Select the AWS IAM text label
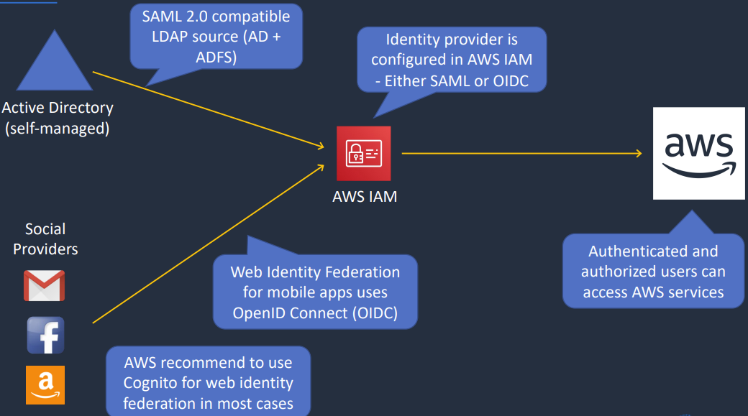748x416 pixels. click(365, 196)
